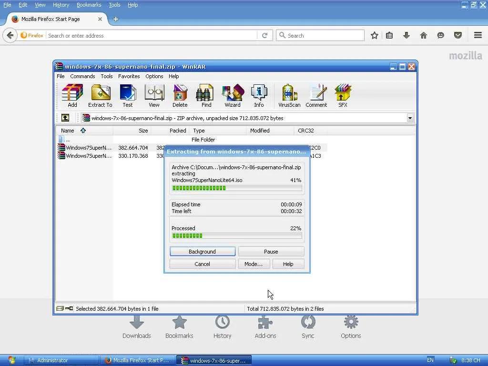Go to Firefox home icon

pyautogui.click(x=424, y=35)
